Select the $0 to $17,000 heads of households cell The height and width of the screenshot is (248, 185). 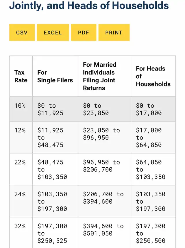pyautogui.click(x=149, y=109)
